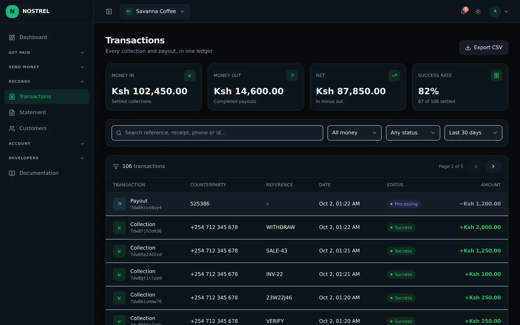Open the All money filter dropdown
This screenshot has width=520, height=325.
(x=354, y=133)
